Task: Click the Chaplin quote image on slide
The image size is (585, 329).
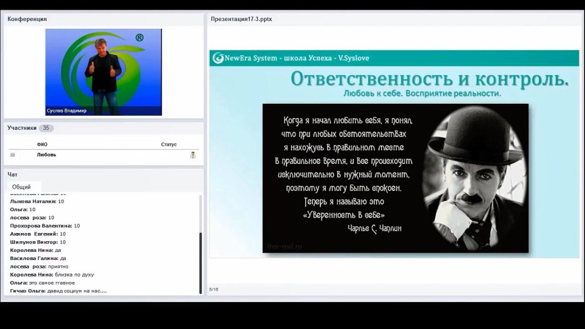Action: (395, 178)
